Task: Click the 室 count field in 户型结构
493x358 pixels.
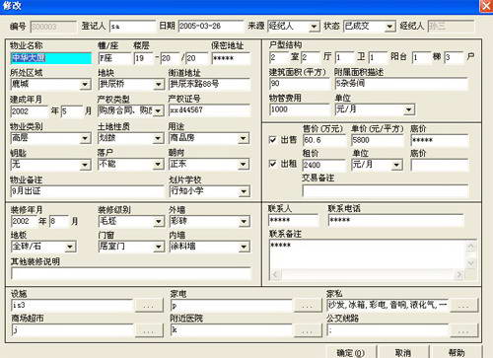Action: 279,57
